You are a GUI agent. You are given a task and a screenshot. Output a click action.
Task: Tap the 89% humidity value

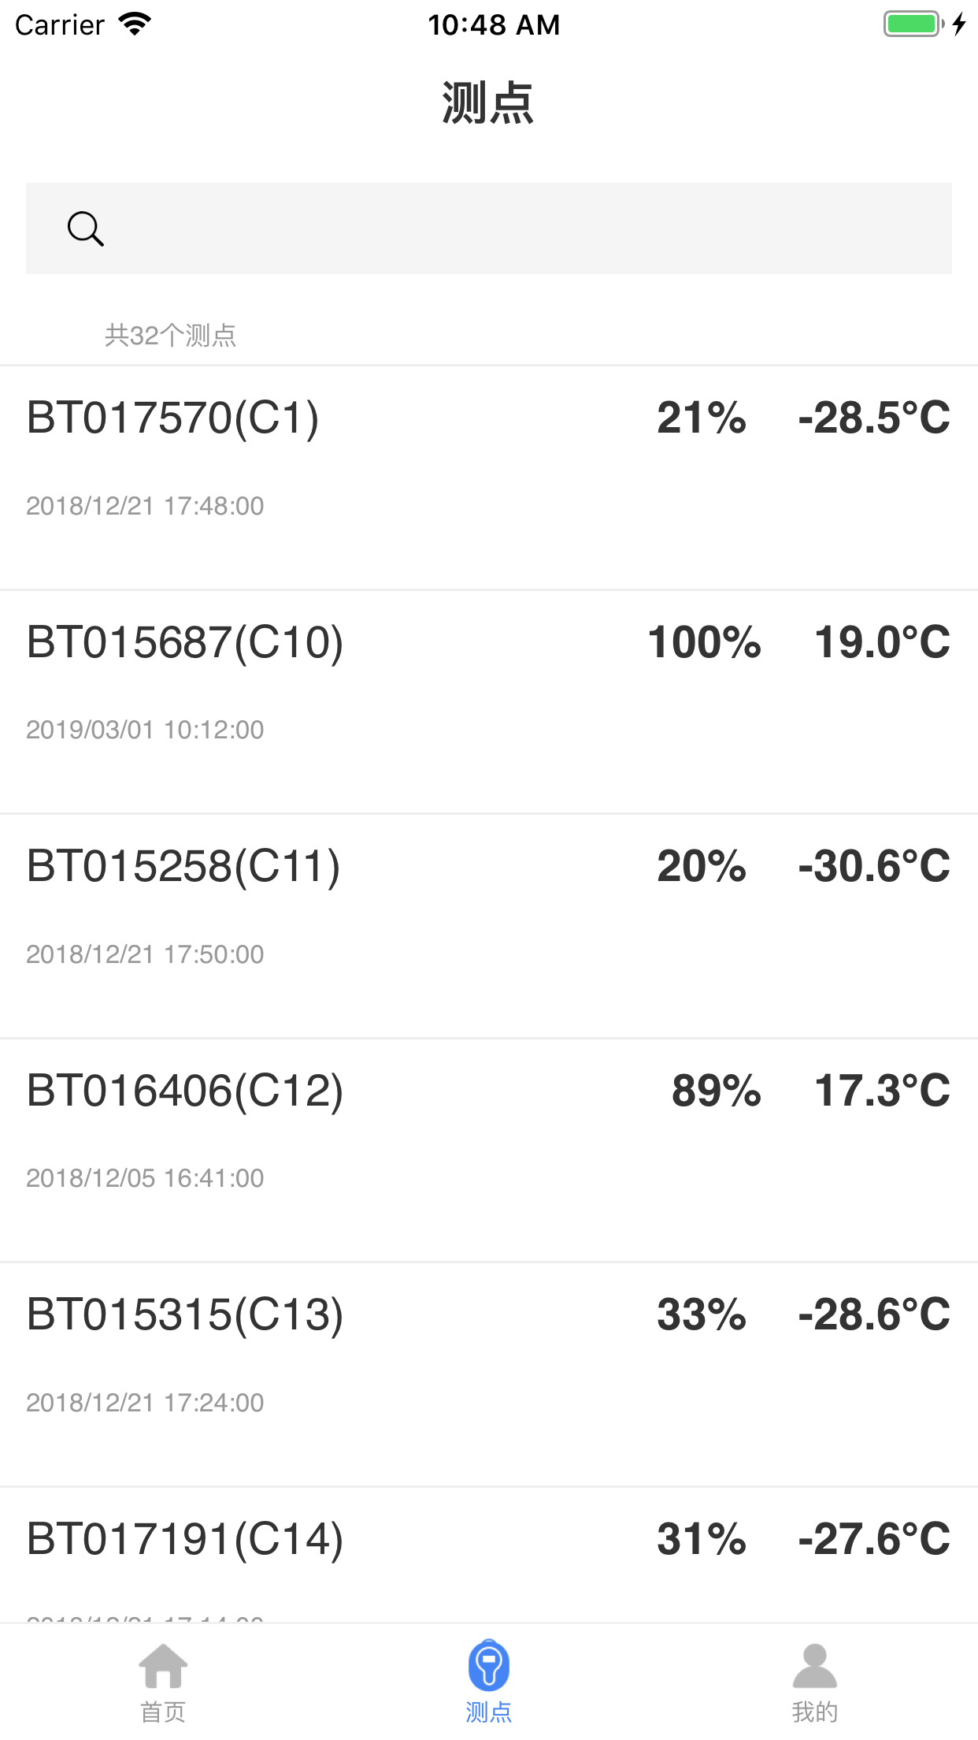(x=716, y=1091)
